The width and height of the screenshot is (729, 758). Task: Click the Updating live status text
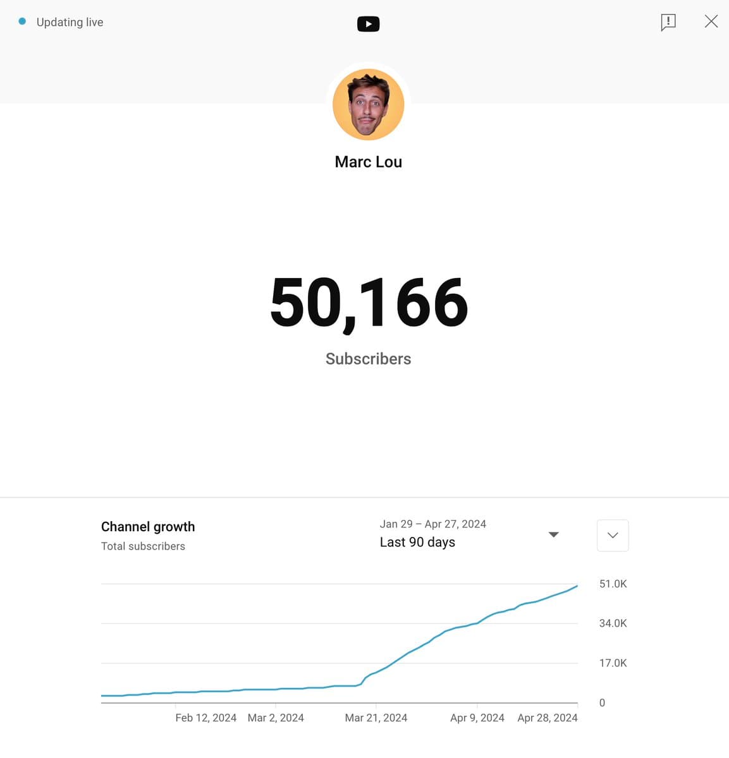tap(70, 22)
